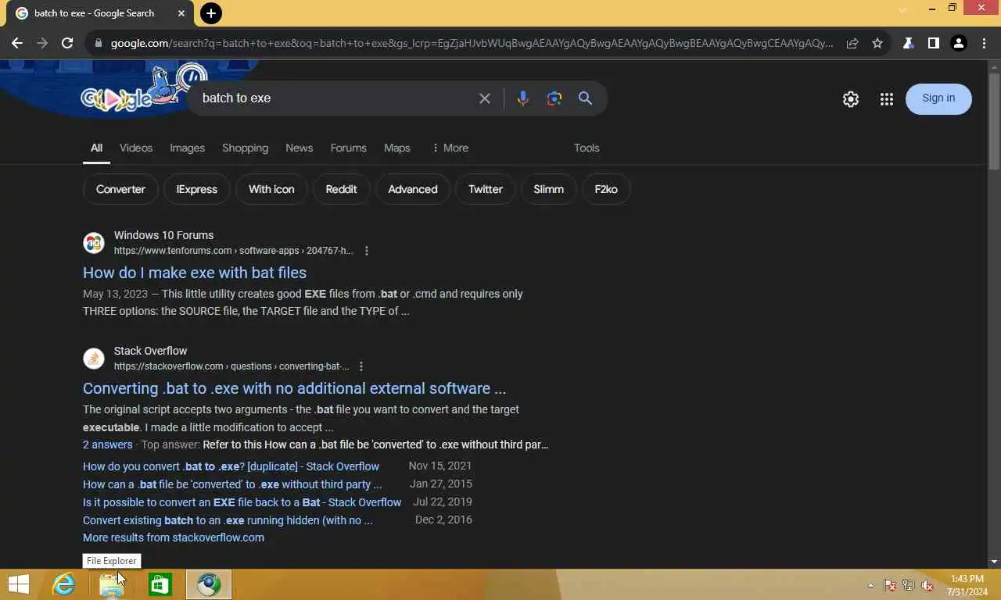Select the All results tab
Image resolution: width=1001 pixels, height=600 pixels.
(x=96, y=148)
